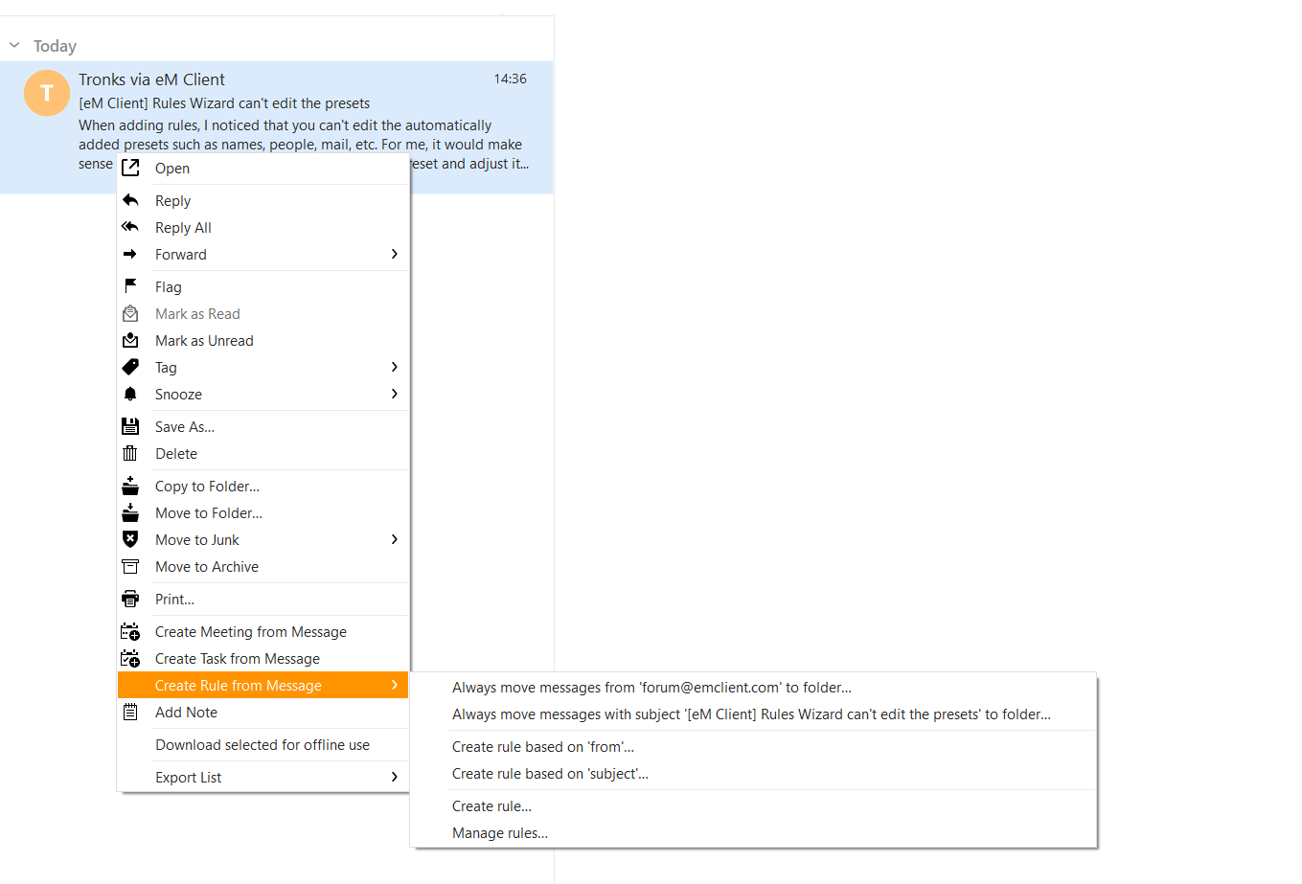Viewport: 1302px width, 884px height.
Task: Select Create Meeting from Message
Action: click(263, 632)
